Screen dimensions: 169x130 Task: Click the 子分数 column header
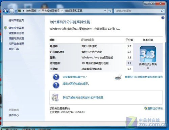click(129, 40)
